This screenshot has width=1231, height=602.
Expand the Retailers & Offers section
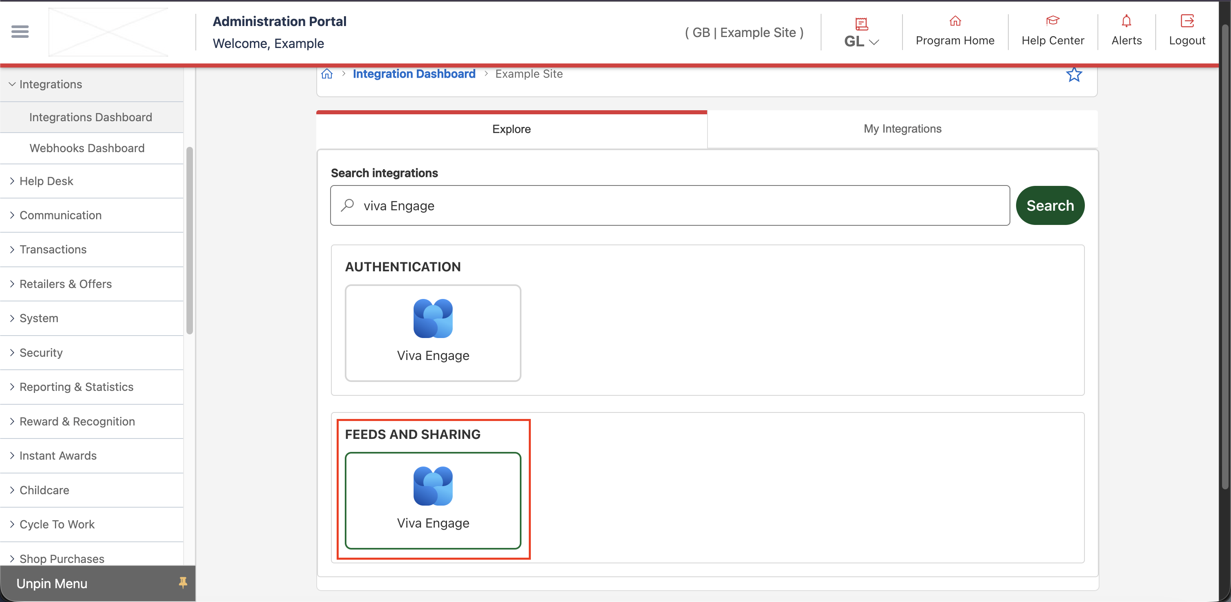click(x=92, y=284)
